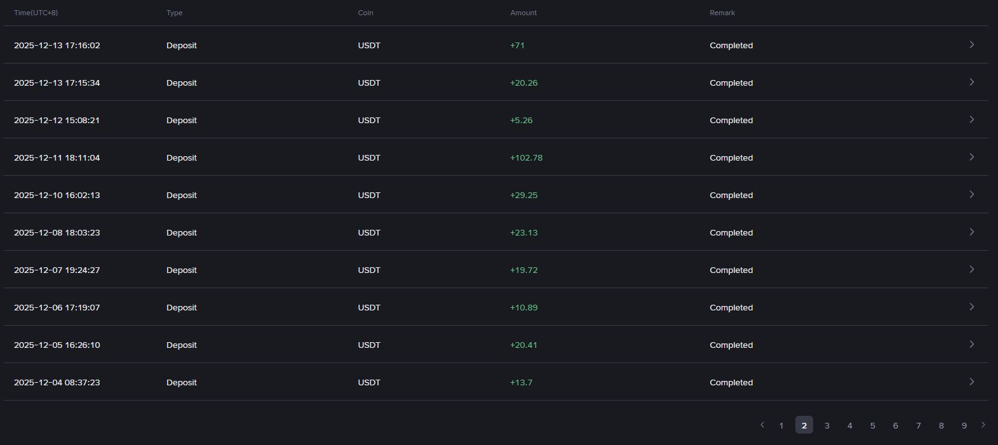Viewport: 998px width, 445px height.
Task: Open page 5 of history
Action: pos(873,425)
